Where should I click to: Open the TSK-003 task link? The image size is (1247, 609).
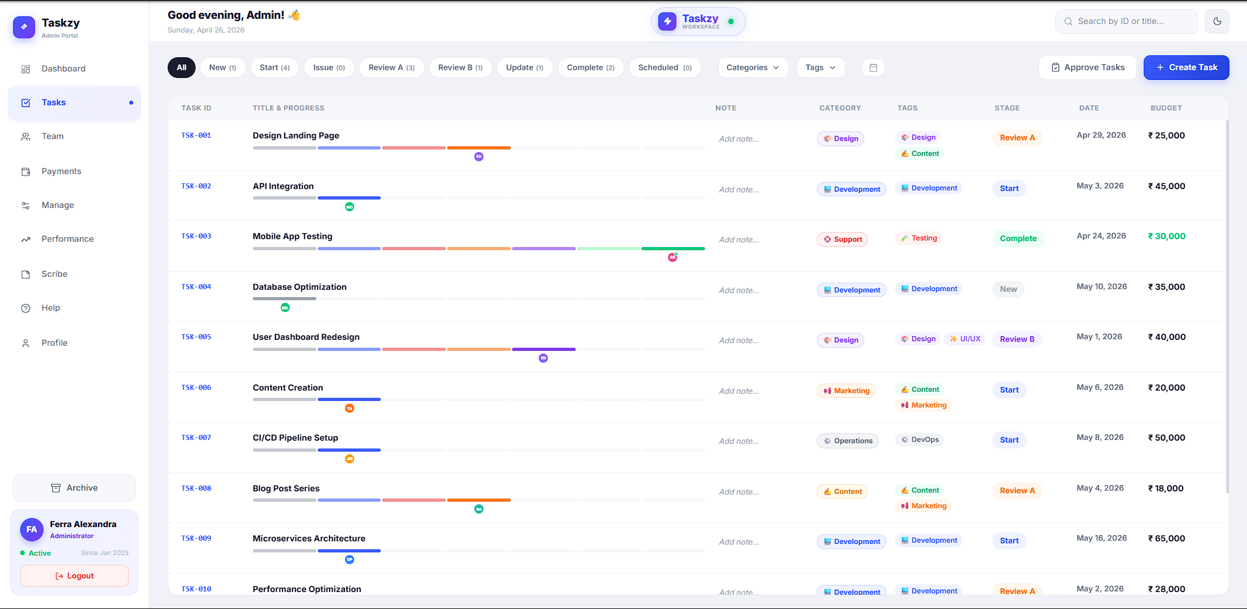(x=196, y=236)
